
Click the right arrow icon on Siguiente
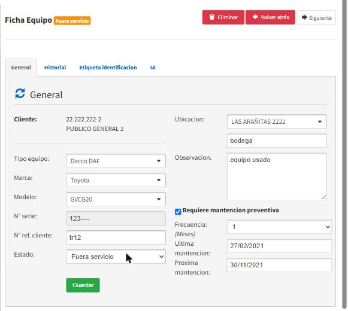304,17
